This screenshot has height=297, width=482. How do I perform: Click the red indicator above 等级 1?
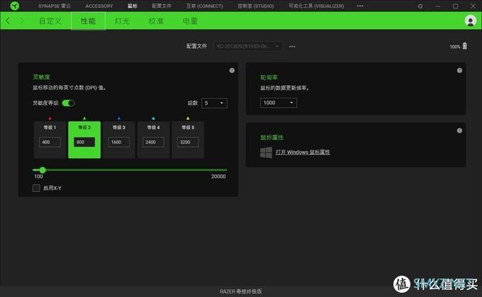(50, 118)
